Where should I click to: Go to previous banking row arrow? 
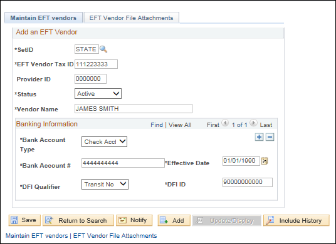point(225,123)
